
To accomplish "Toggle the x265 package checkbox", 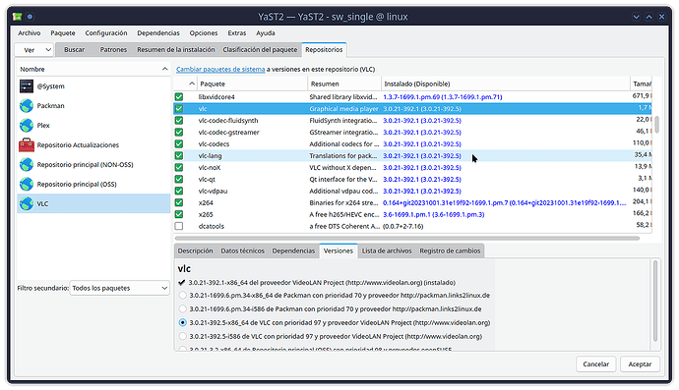I will [179, 214].
